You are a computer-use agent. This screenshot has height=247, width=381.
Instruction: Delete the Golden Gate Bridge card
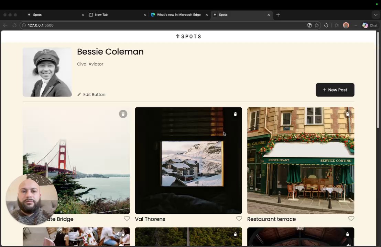pyautogui.click(x=123, y=114)
